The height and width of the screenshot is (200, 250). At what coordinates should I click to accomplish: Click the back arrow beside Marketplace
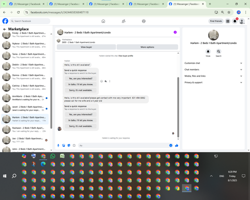tap(4, 29)
